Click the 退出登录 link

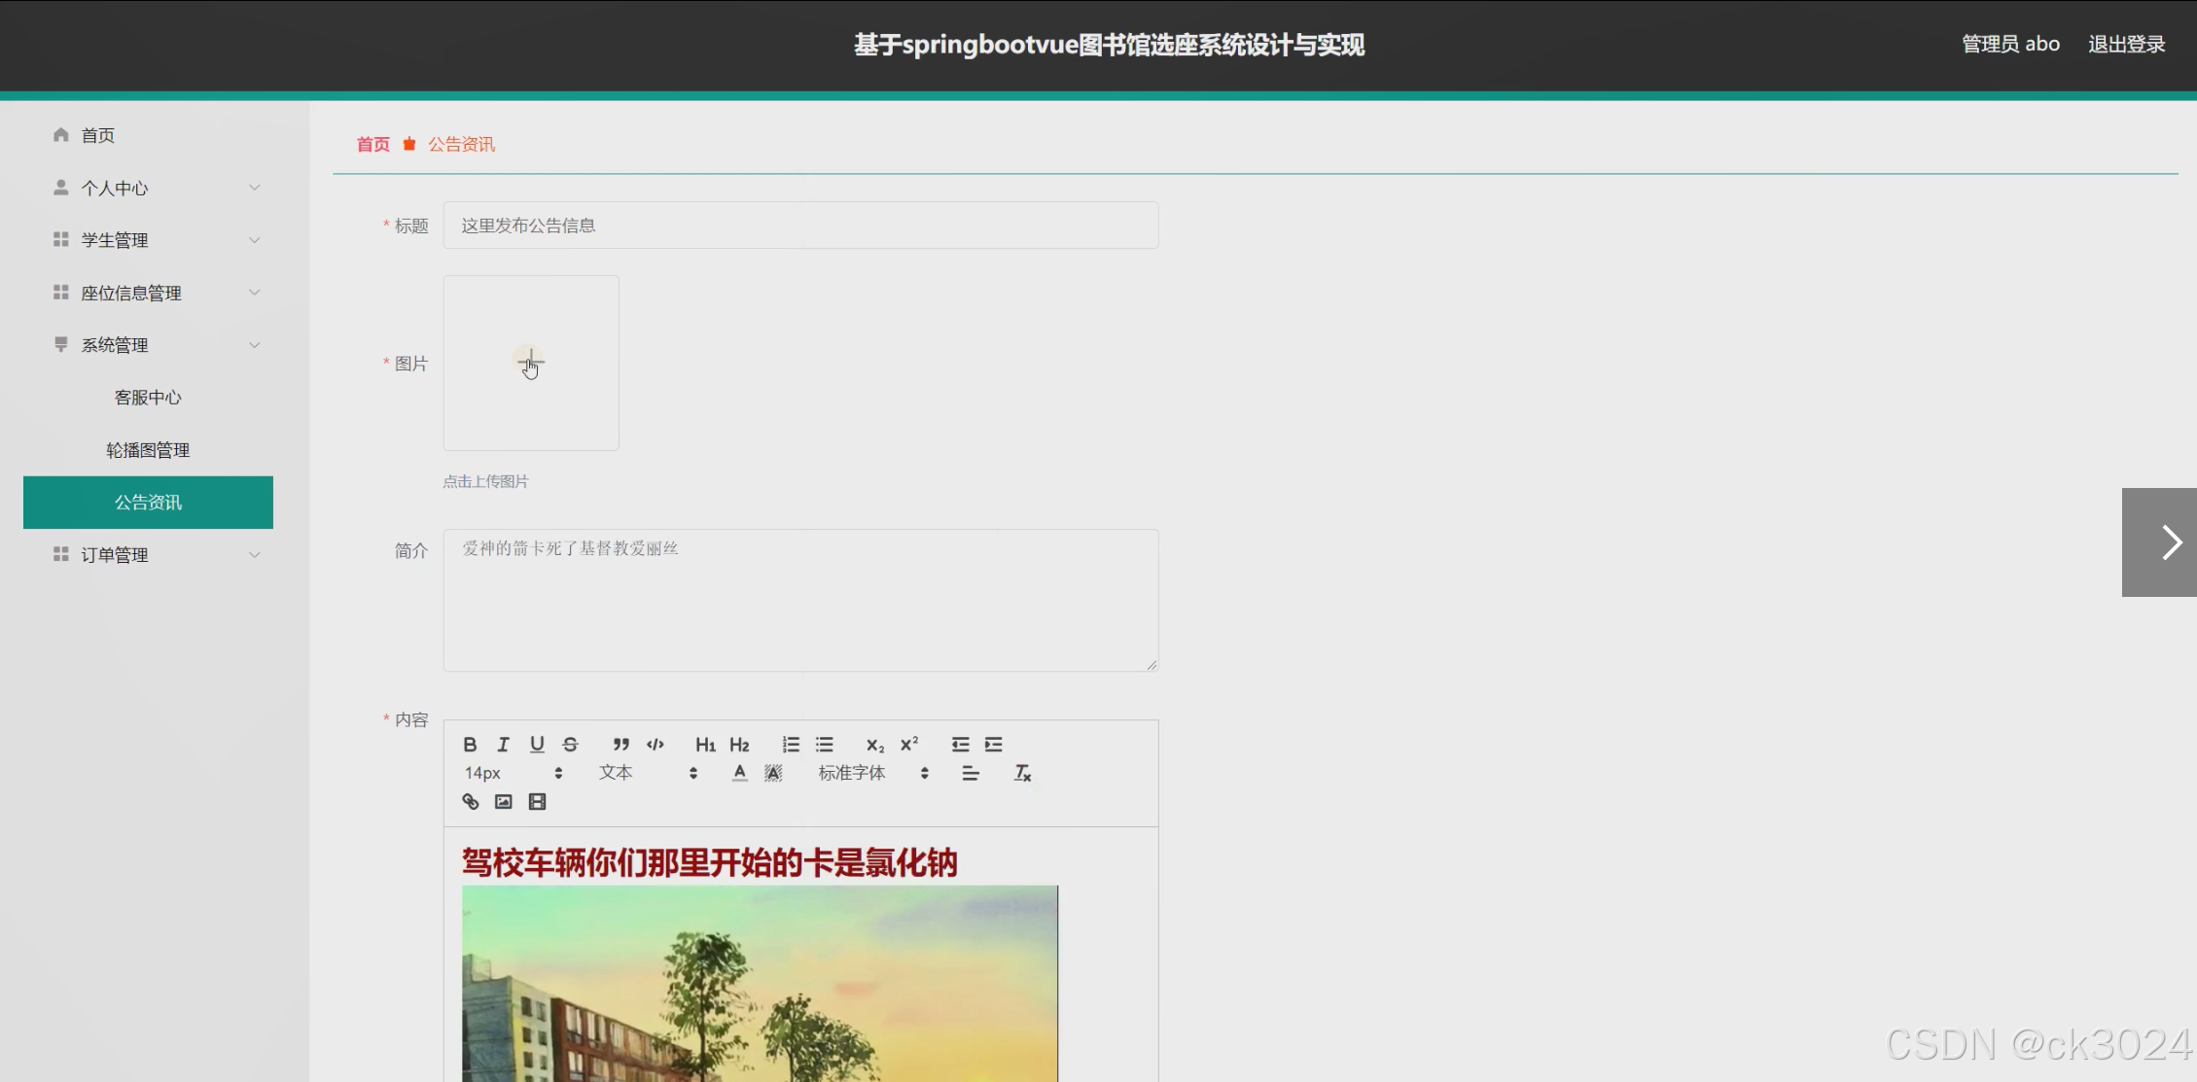(2126, 44)
